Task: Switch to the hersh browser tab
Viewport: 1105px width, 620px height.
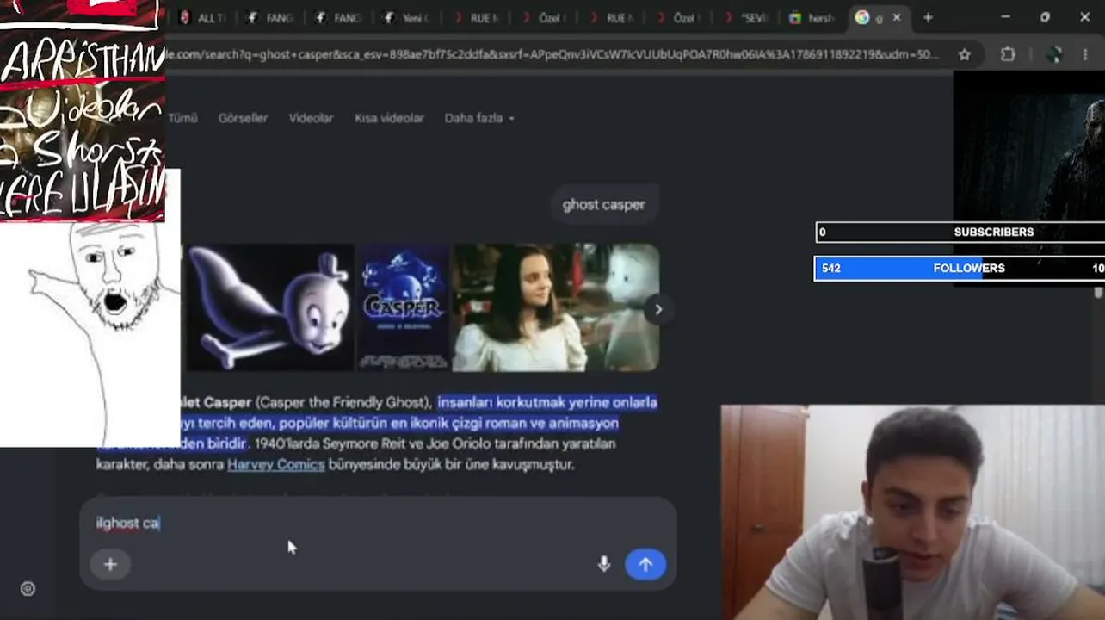Action: (x=812, y=18)
